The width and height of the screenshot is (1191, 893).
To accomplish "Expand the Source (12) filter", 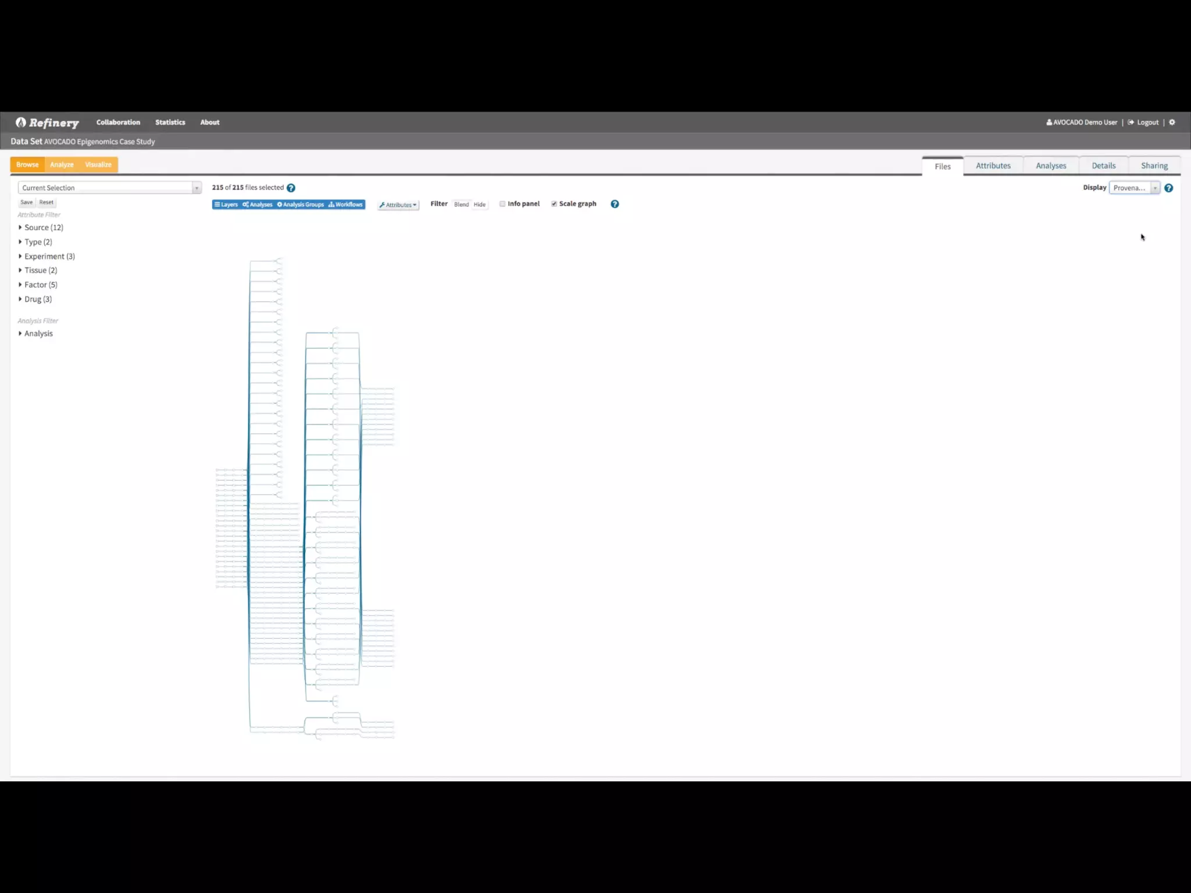I will (43, 227).
